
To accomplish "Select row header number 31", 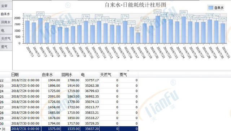I will pyautogui.click(x=5, y=129).
